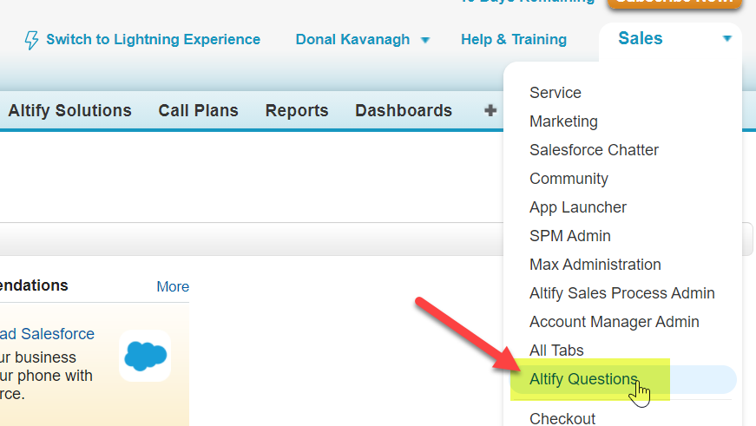Click the lightning bolt icon
The image size is (756, 426).
pyautogui.click(x=32, y=40)
